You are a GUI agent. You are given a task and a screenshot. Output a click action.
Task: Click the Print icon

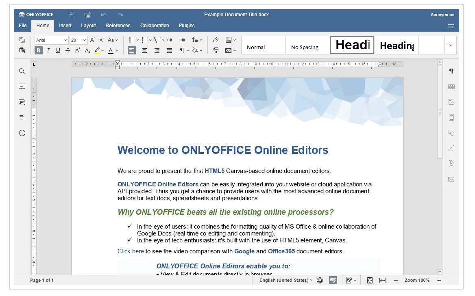tap(88, 15)
